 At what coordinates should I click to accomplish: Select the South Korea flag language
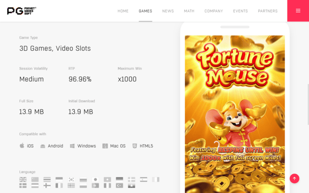click(x=71, y=179)
